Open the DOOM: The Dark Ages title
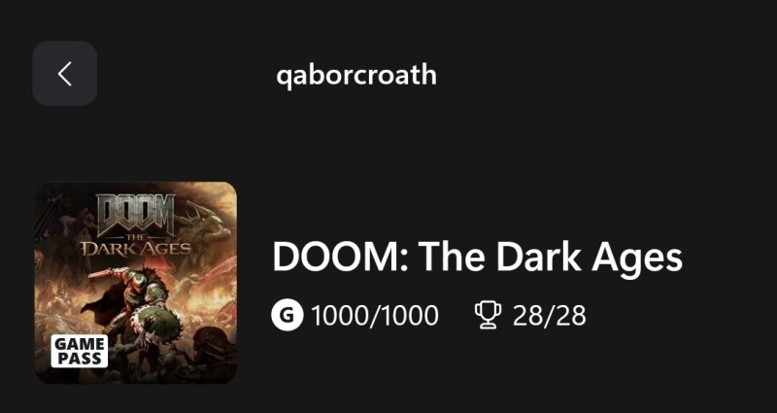Screen dimensions: 777x413 click(477, 258)
